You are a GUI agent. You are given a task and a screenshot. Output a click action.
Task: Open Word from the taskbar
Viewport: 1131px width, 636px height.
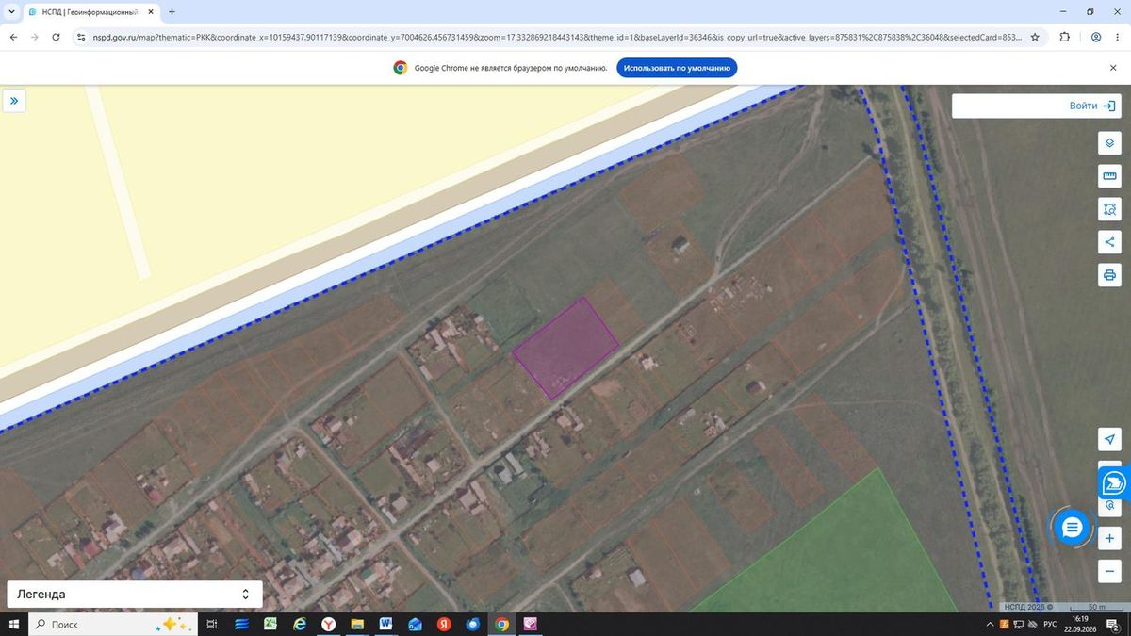(x=385, y=624)
